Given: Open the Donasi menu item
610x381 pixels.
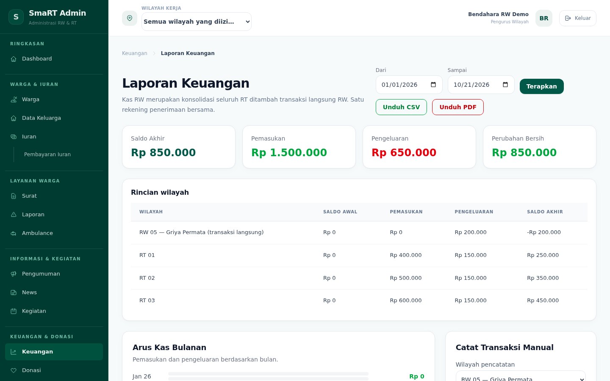Looking at the screenshot, I should pos(54,370).
